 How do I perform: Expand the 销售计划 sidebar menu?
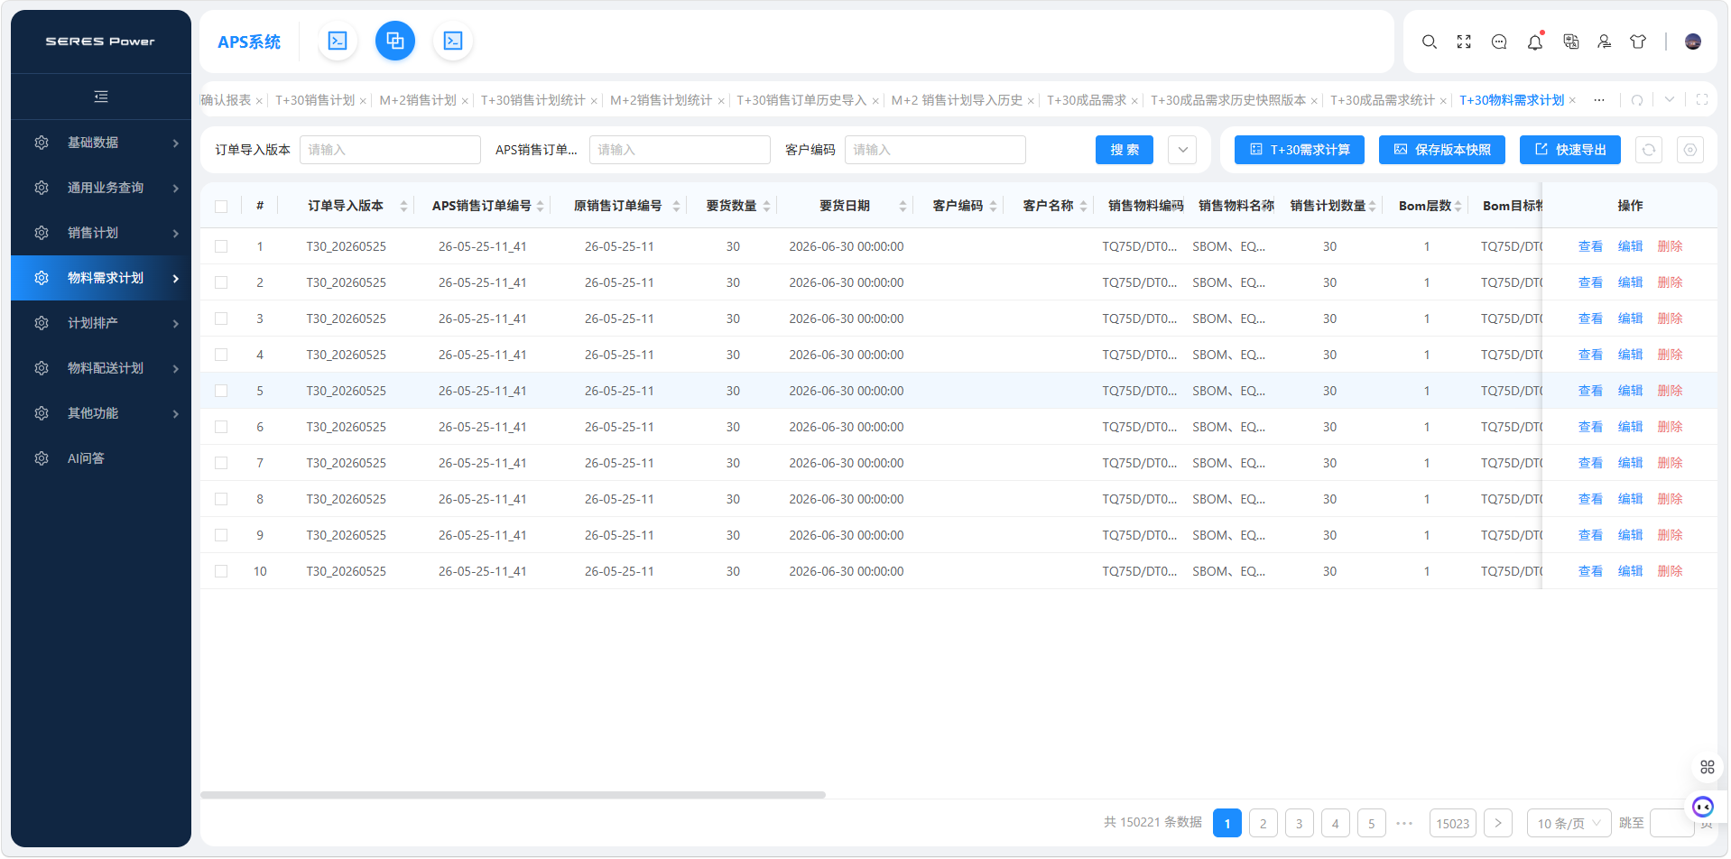[101, 233]
